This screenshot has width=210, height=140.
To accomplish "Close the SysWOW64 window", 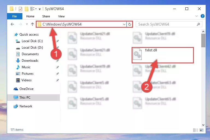I will coord(199,9).
